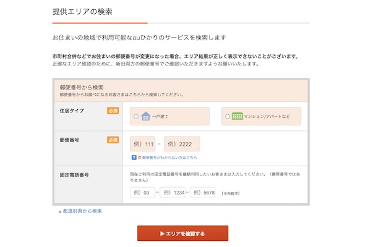
Task: Click the small icon before the postal code help link
Action: 139,157
